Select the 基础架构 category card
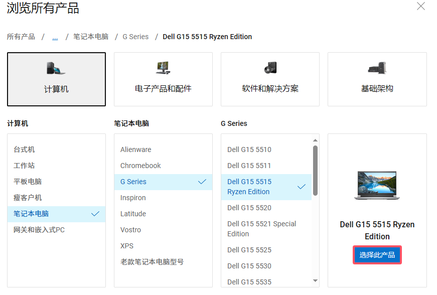This screenshot has width=437, height=295. tap(376, 79)
